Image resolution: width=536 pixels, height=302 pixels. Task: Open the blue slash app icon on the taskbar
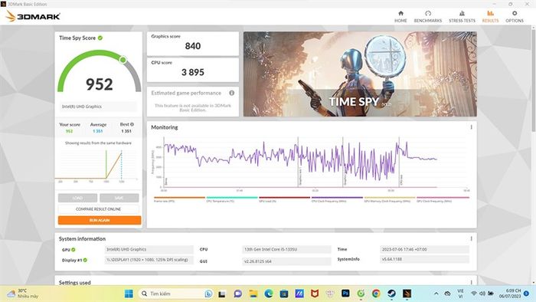click(x=299, y=294)
